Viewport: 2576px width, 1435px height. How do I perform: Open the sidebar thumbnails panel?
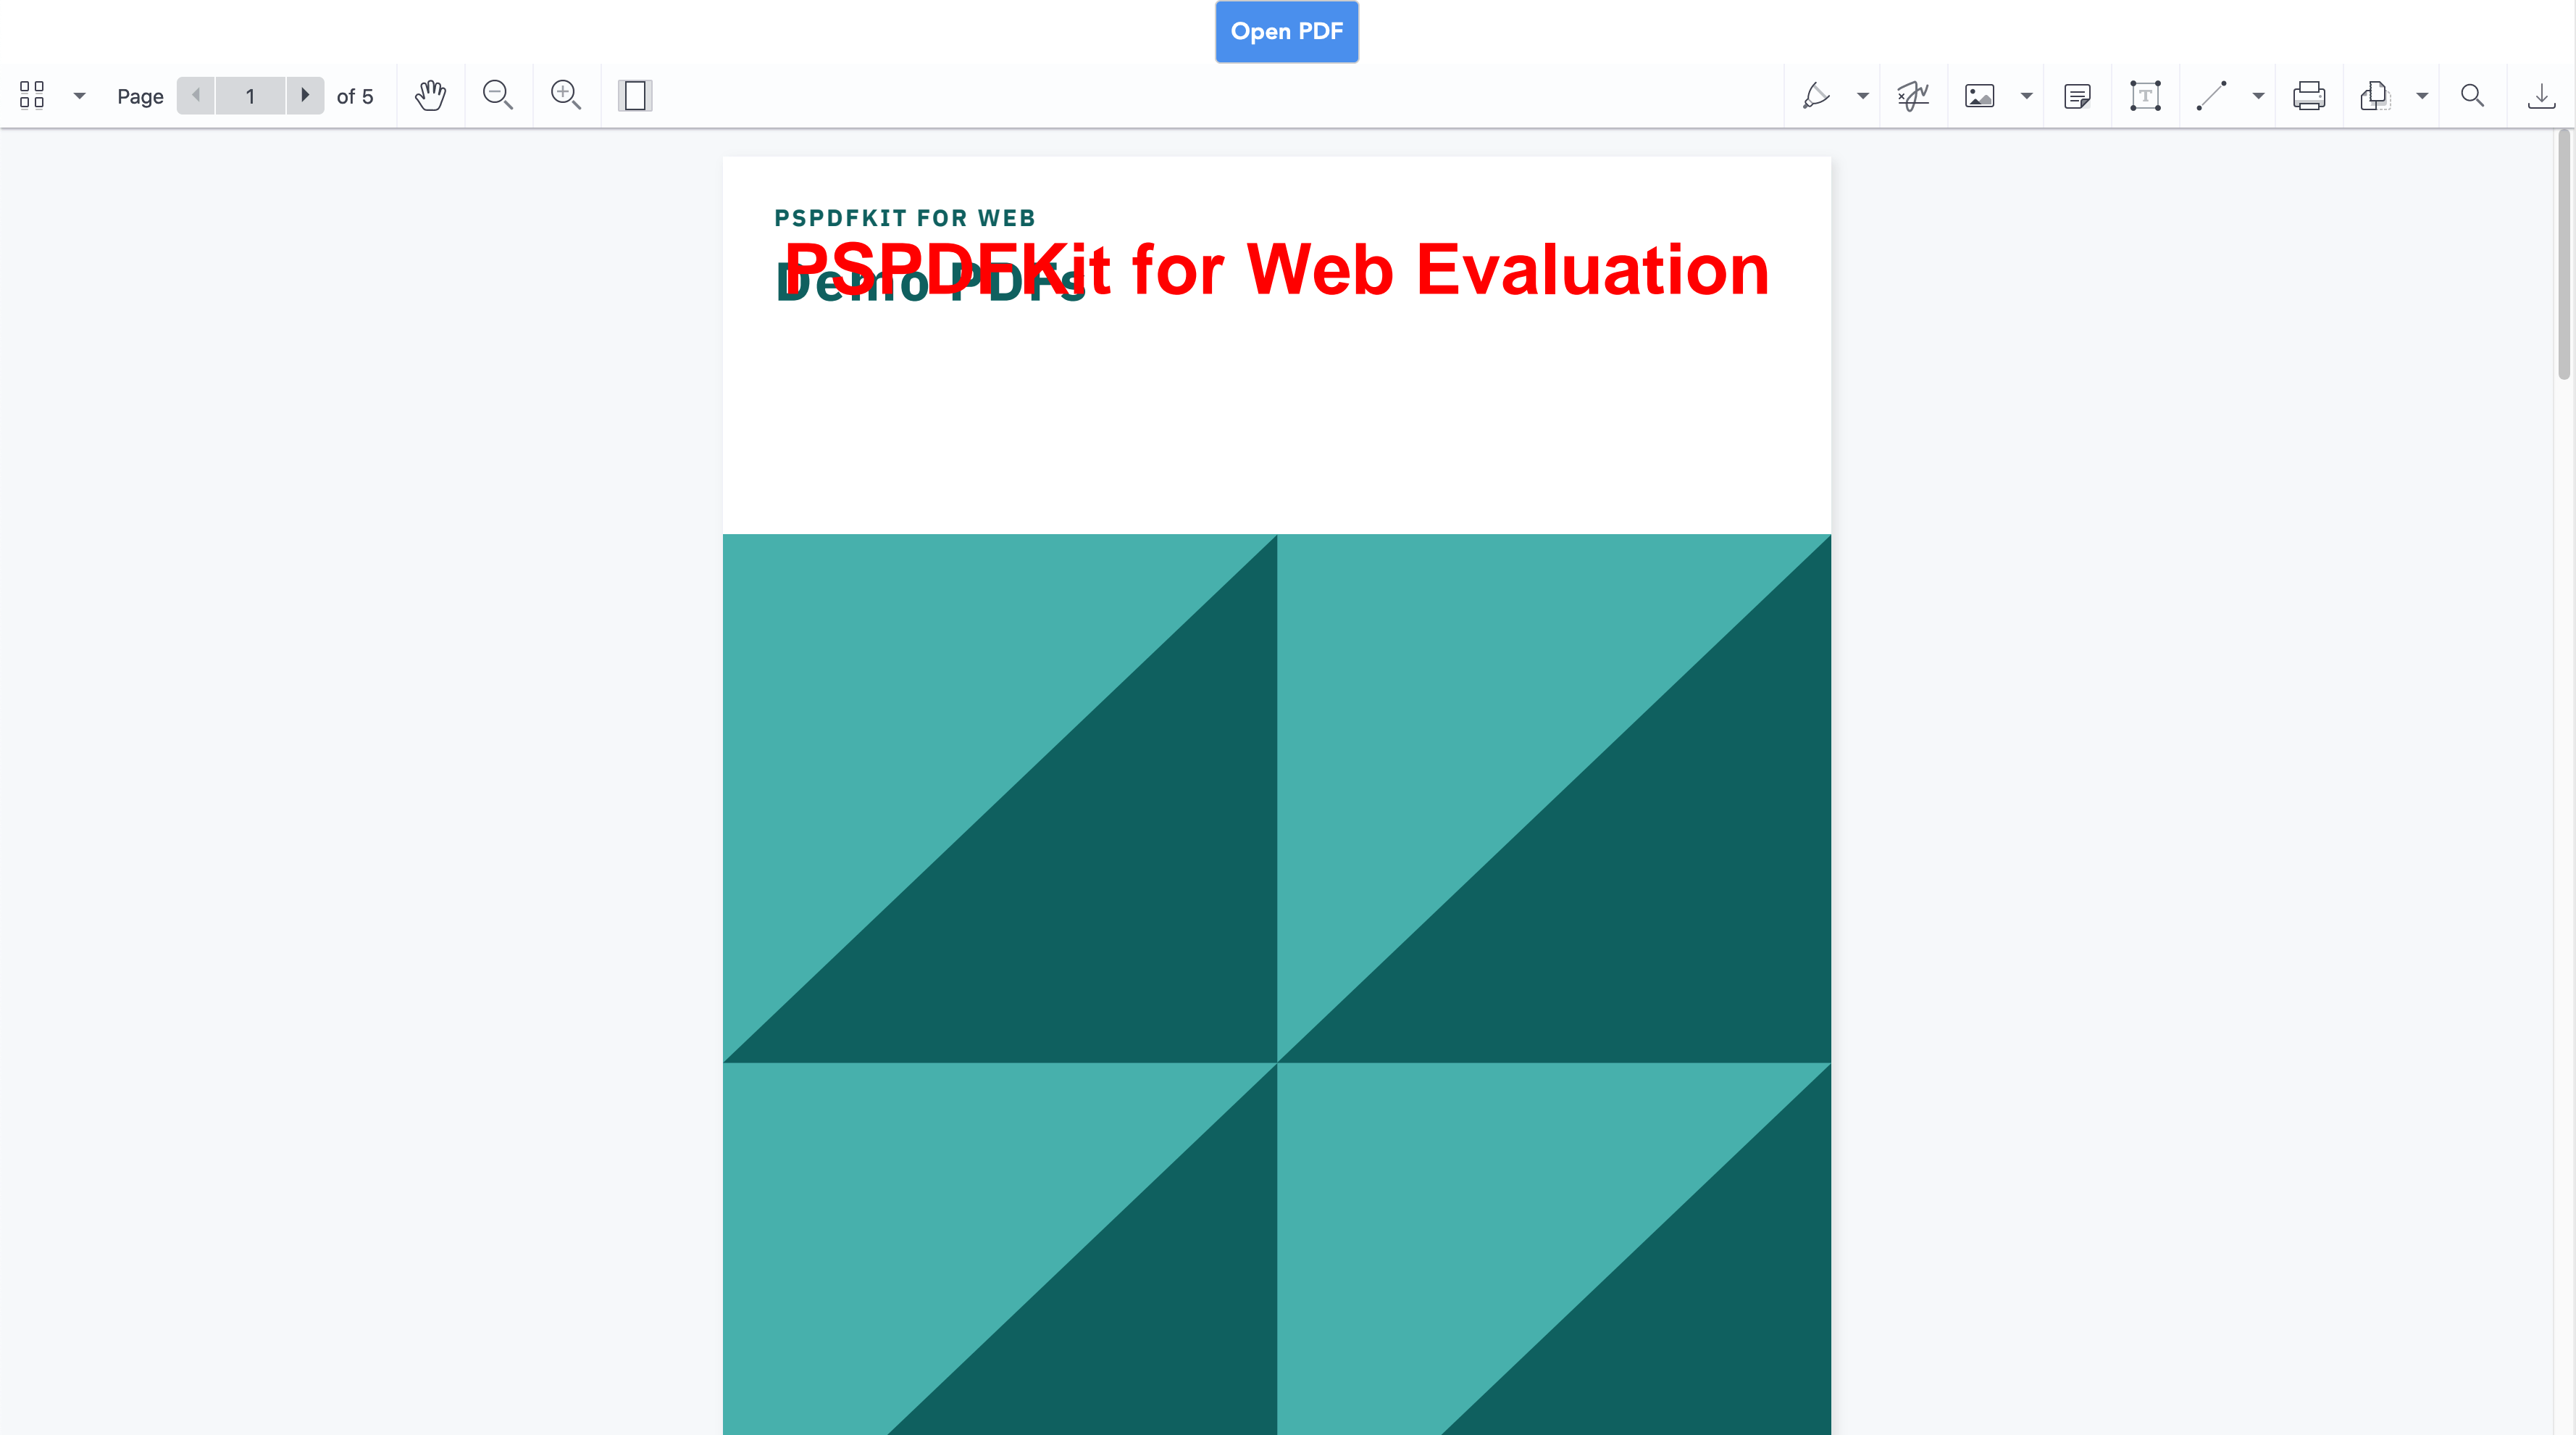(x=32, y=95)
